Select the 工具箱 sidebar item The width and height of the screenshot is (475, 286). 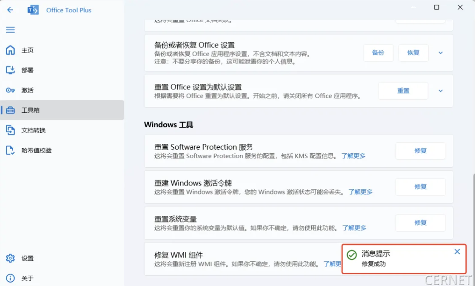click(x=62, y=110)
